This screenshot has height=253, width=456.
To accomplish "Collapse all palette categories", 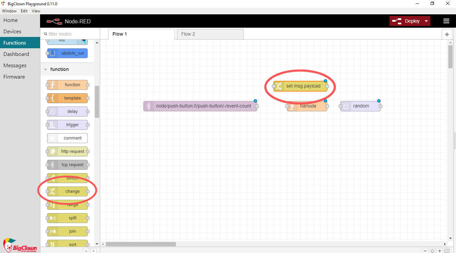I will point(86,251).
